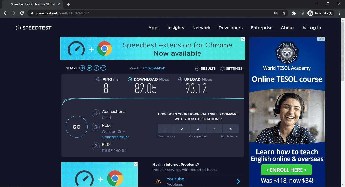Close the Speedtest by Ookla tab

pos(59,4)
